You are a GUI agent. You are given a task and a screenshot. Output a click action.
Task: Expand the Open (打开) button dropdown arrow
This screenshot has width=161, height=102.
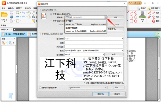tap(4, 22)
